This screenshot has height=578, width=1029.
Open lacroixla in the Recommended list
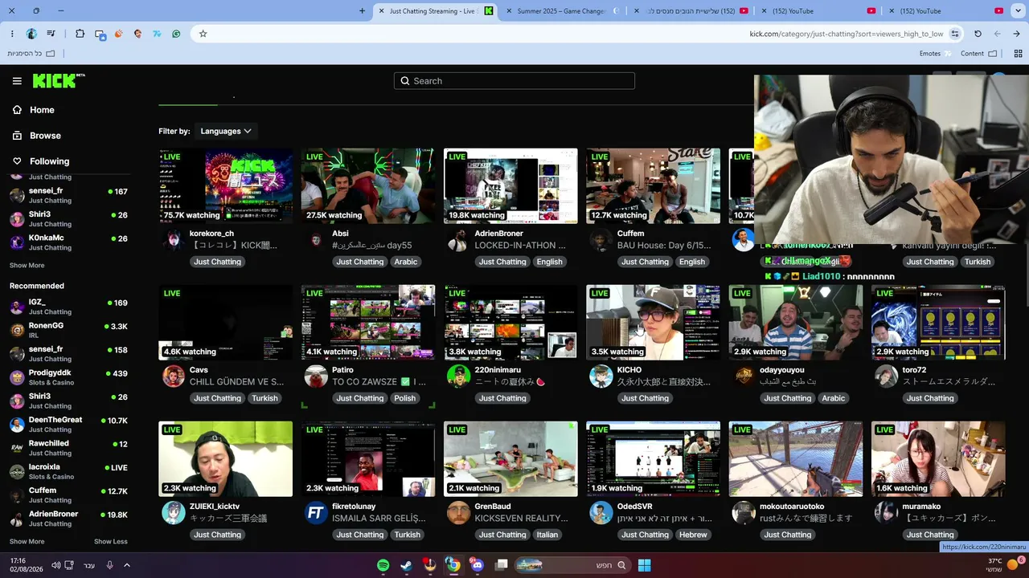(x=68, y=471)
